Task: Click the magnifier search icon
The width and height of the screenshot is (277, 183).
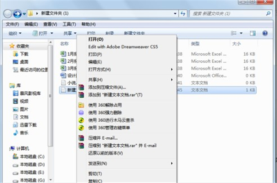Action: pyautogui.click(x=268, y=13)
